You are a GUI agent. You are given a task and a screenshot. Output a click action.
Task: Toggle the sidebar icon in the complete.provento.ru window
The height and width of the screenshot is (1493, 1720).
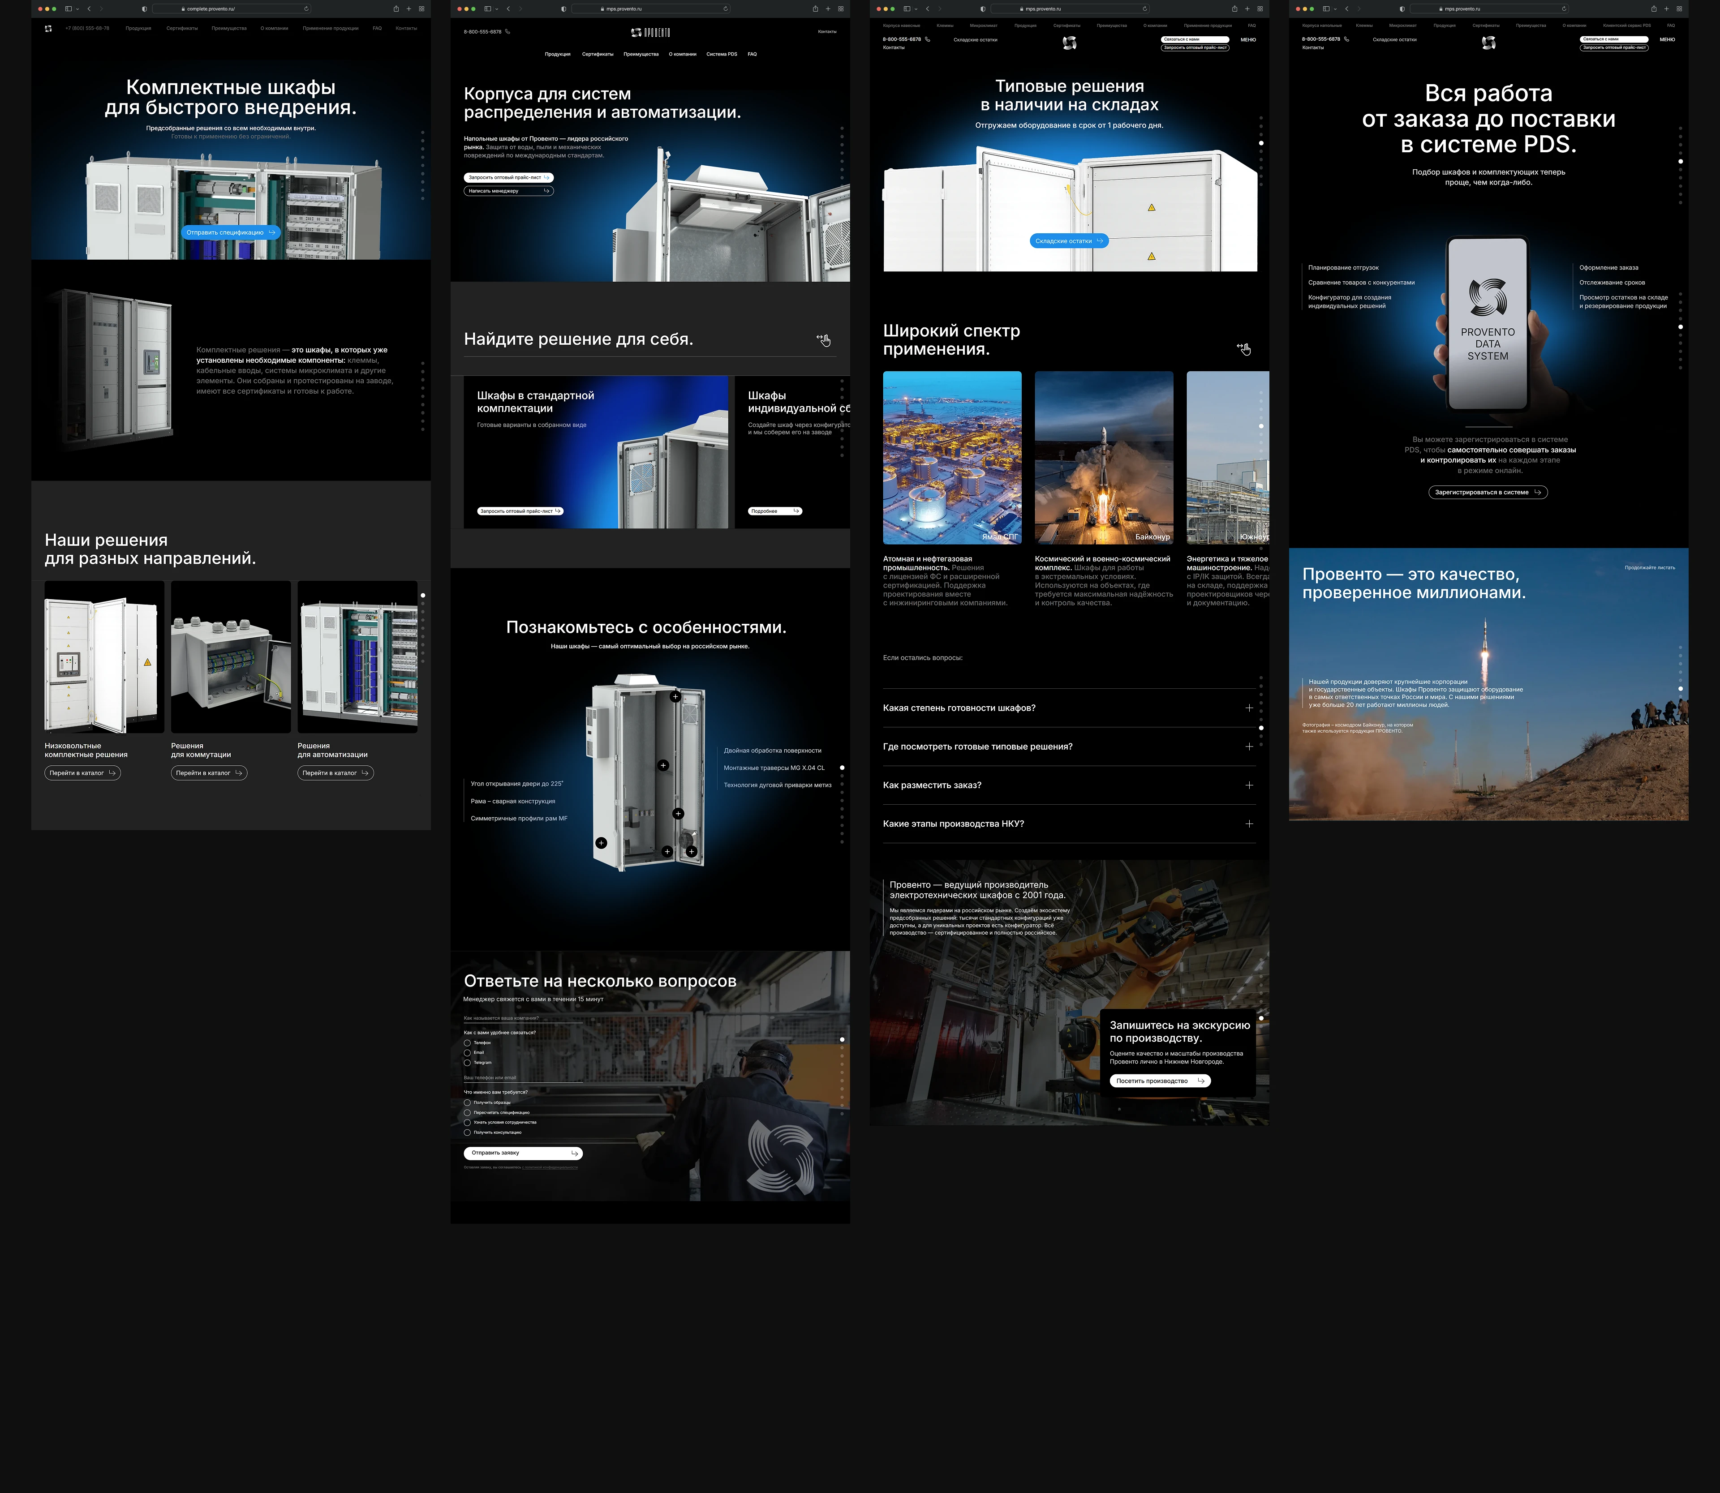click(69, 9)
